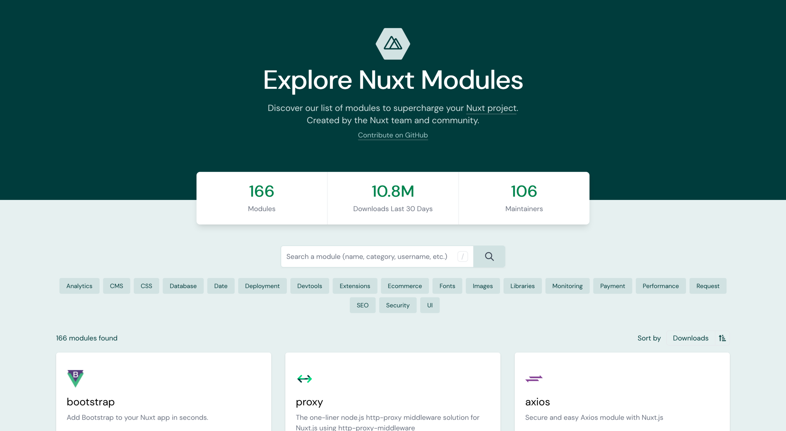Click the bootstrap module logo icon
This screenshot has width=786, height=431.
tap(75, 378)
